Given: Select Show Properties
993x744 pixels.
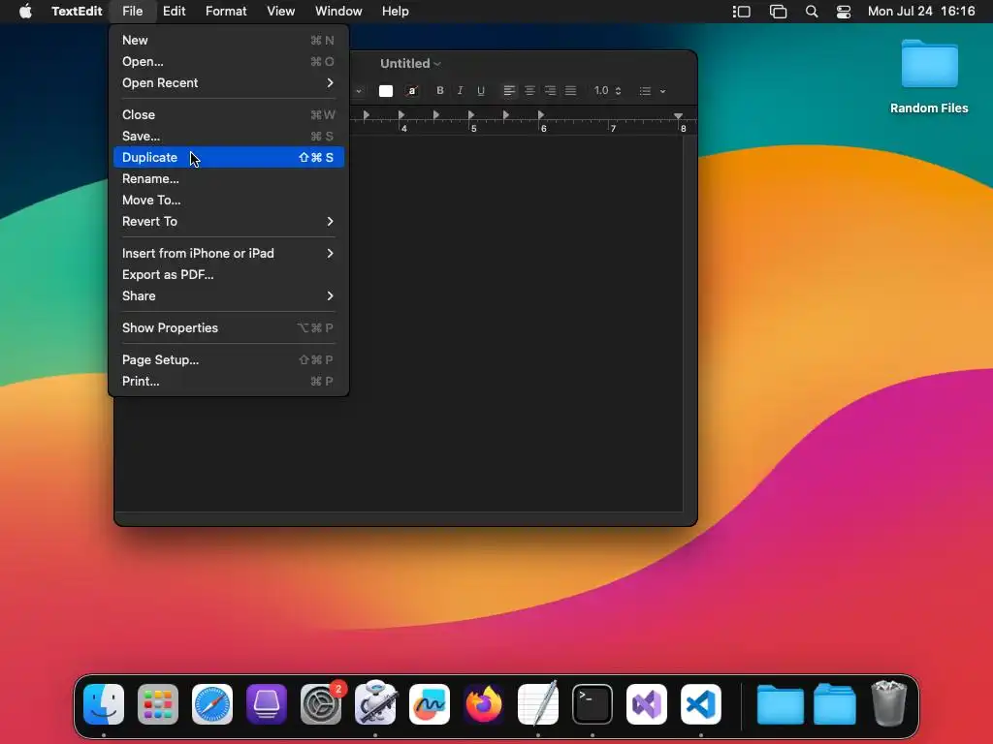Looking at the screenshot, I should pos(229,327).
